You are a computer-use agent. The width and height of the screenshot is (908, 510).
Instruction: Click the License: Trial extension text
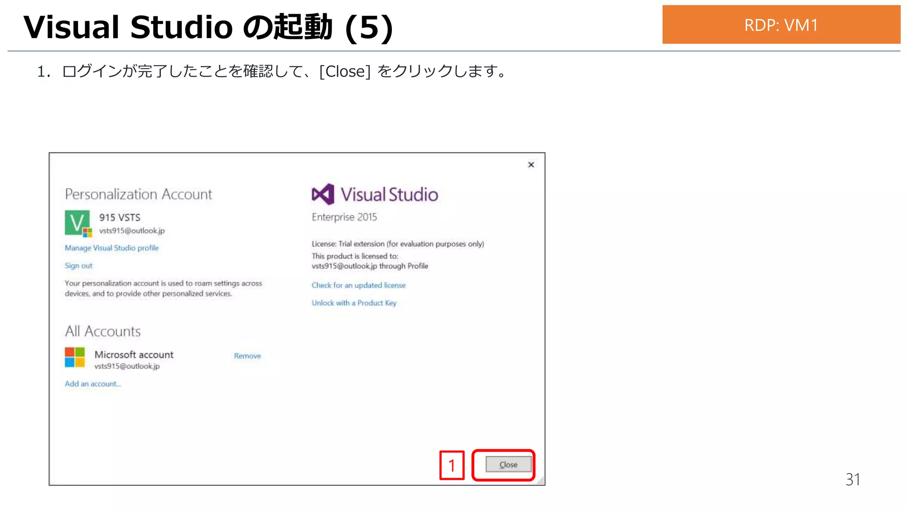click(398, 244)
